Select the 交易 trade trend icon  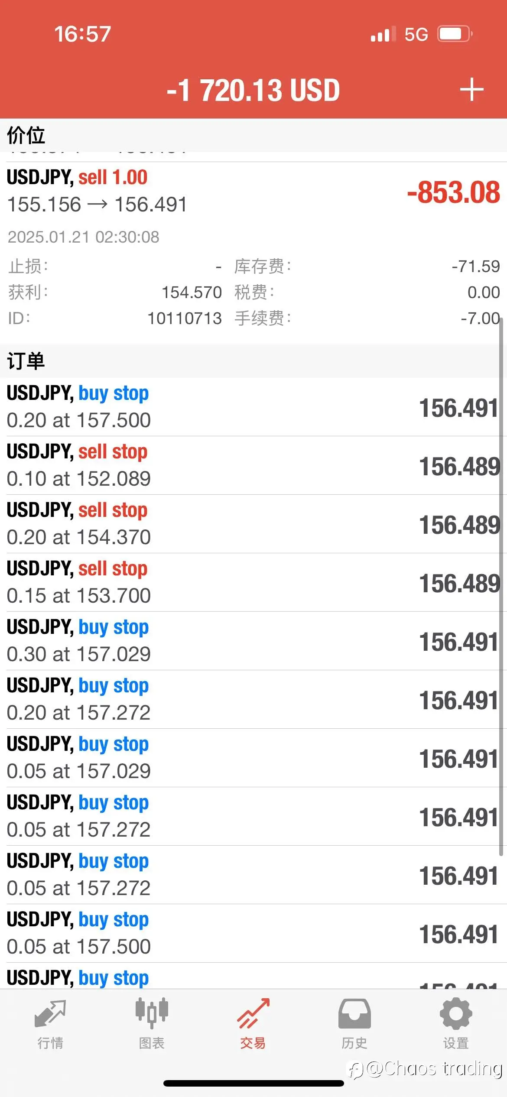253,1013
